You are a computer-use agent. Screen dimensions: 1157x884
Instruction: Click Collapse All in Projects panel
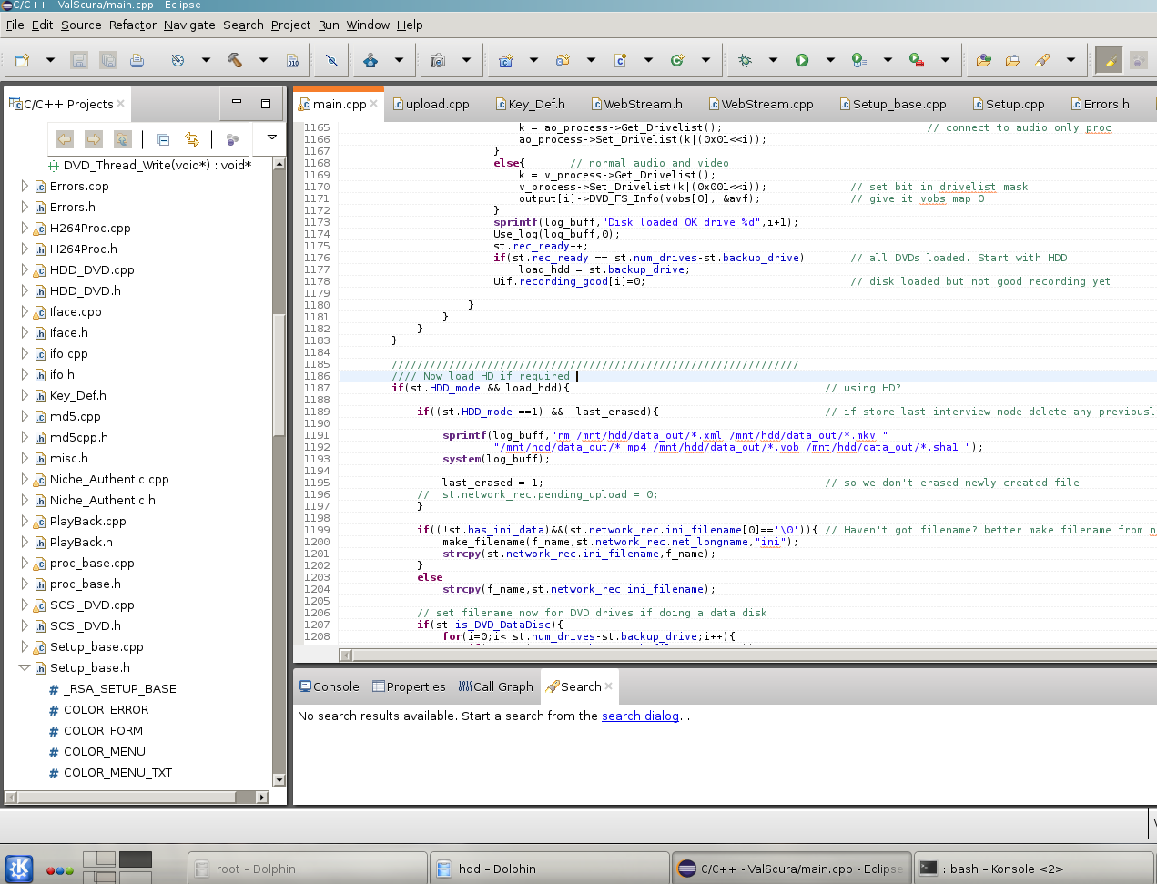[164, 139]
